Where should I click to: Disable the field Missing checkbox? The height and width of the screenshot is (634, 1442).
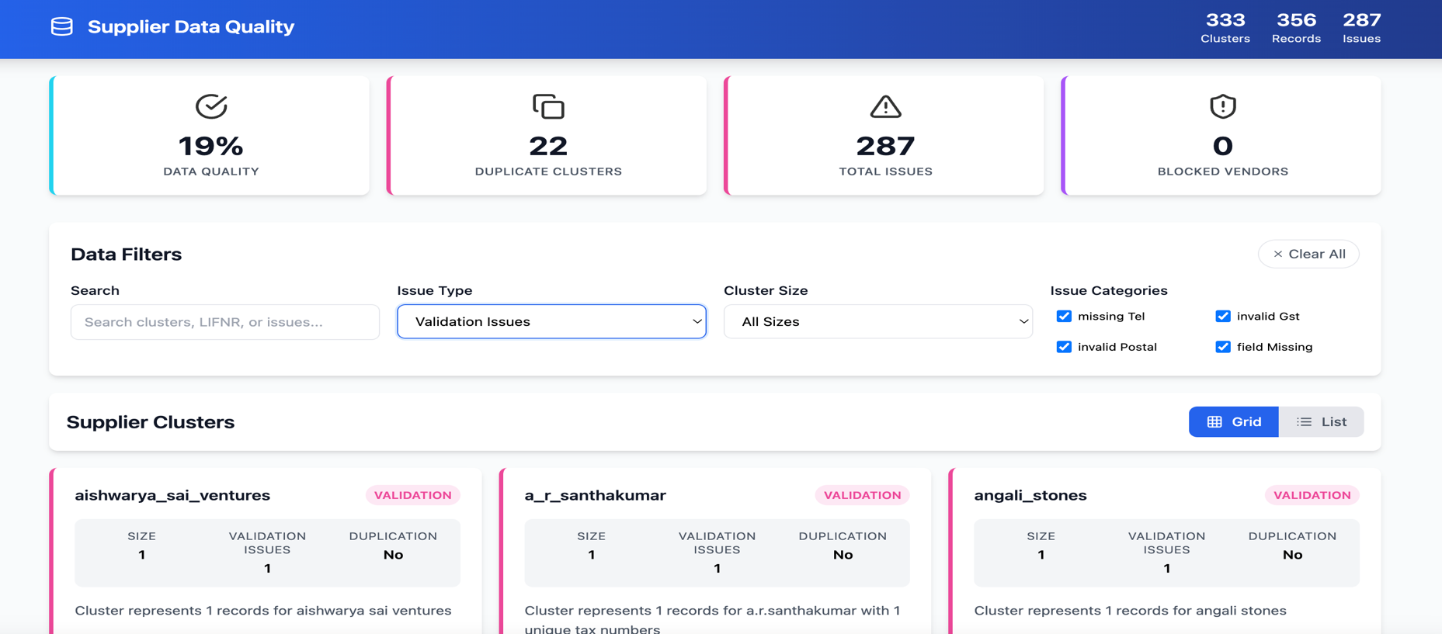pyautogui.click(x=1222, y=347)
